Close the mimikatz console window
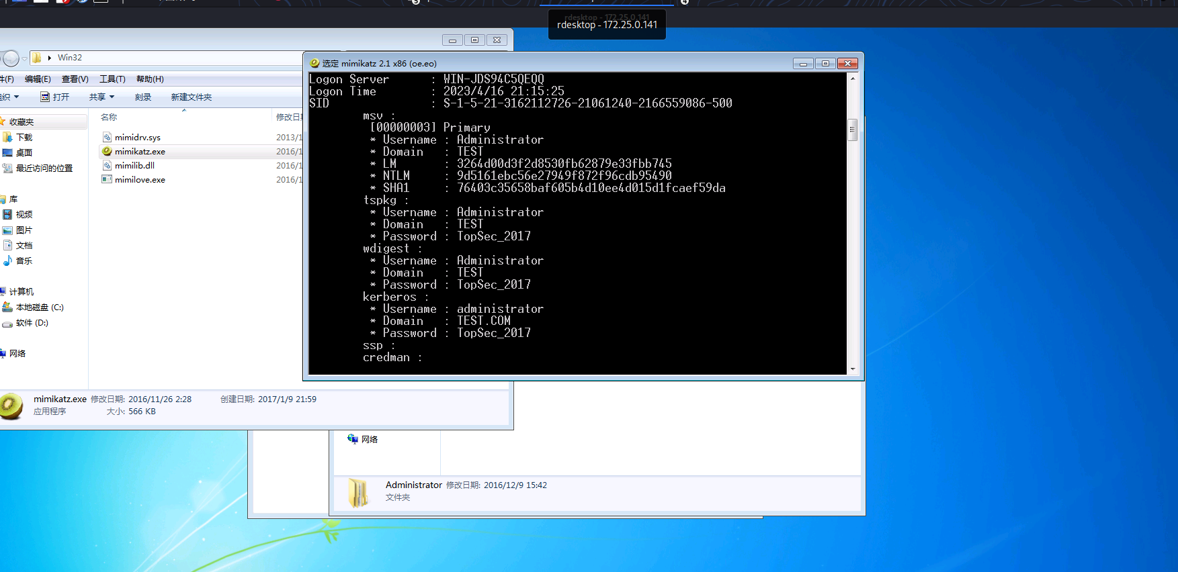The height and width of the screenshot is (572, 1178). pos(847,63)
